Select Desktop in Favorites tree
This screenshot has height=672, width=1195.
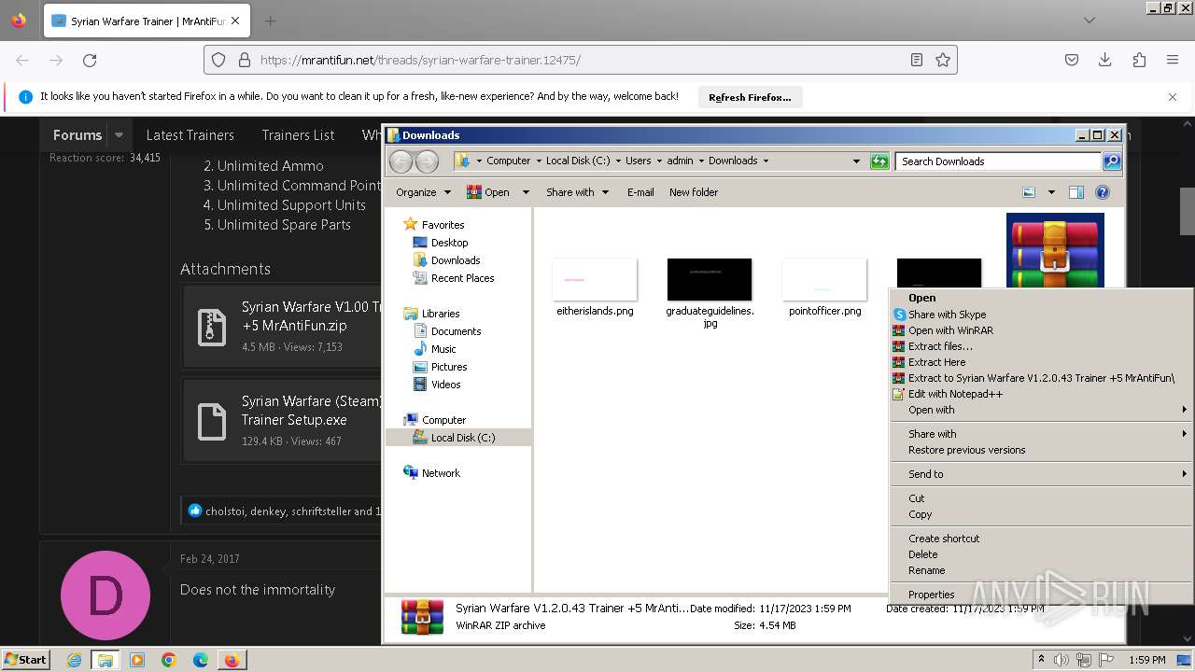pyautogui.click(x=449, y=243)
